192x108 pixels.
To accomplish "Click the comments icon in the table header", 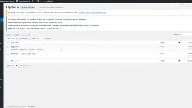I will [179, 43].
